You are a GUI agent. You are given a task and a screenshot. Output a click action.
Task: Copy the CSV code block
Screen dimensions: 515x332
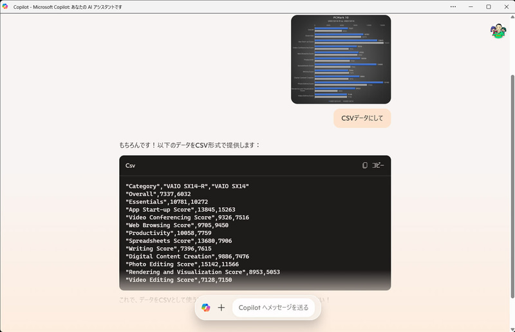(373, 165)
